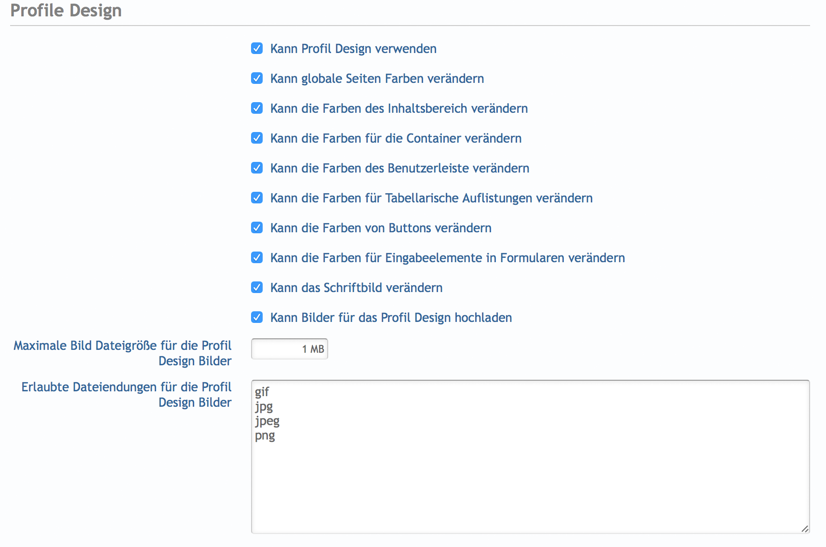826x547 pixels.
Task: Toggle the Eingabeelemente in Formularen checkbox
Action: pos(257,258)
